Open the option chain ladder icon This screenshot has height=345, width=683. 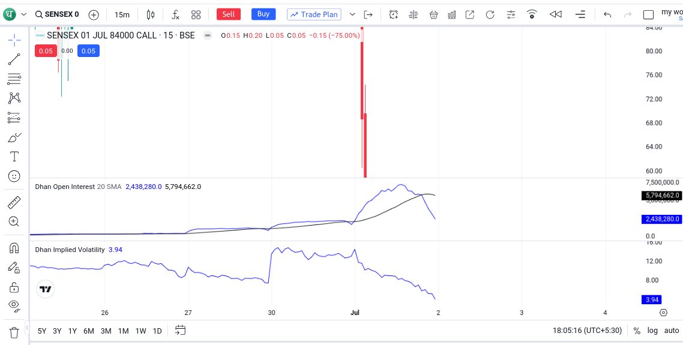[414, 15]
